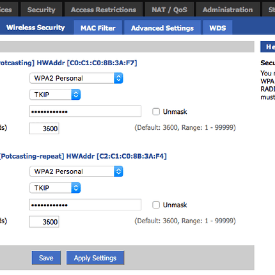Open first TKIP algorithm dropdown
The width and height of the screenshot is (275, 275).
[x=55, y=95]
